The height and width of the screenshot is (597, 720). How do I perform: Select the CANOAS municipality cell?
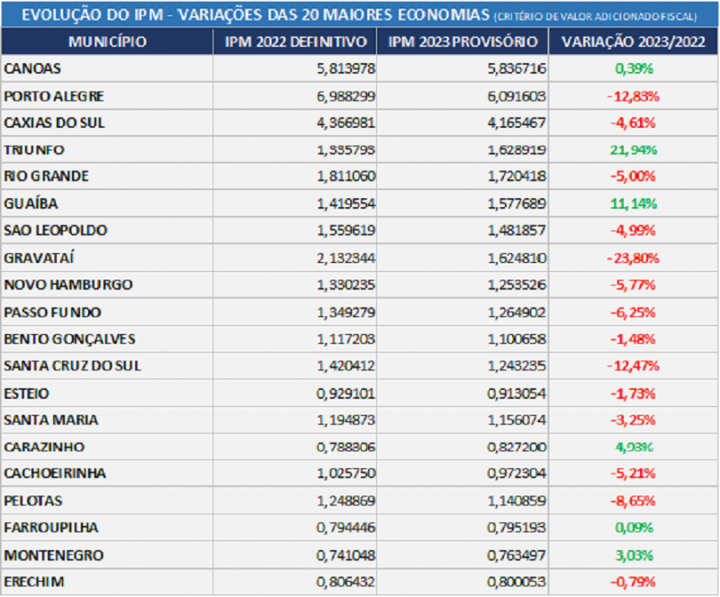[107, 68]
